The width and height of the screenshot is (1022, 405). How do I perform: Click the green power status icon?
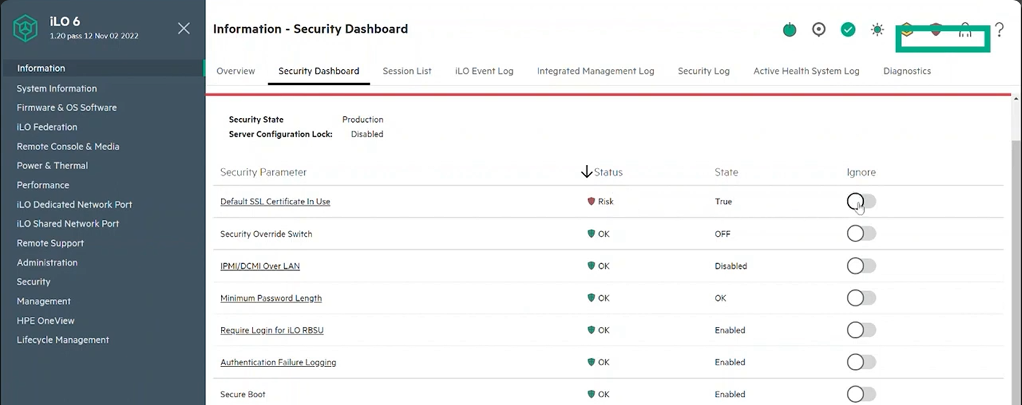click(x=789, y=29)
